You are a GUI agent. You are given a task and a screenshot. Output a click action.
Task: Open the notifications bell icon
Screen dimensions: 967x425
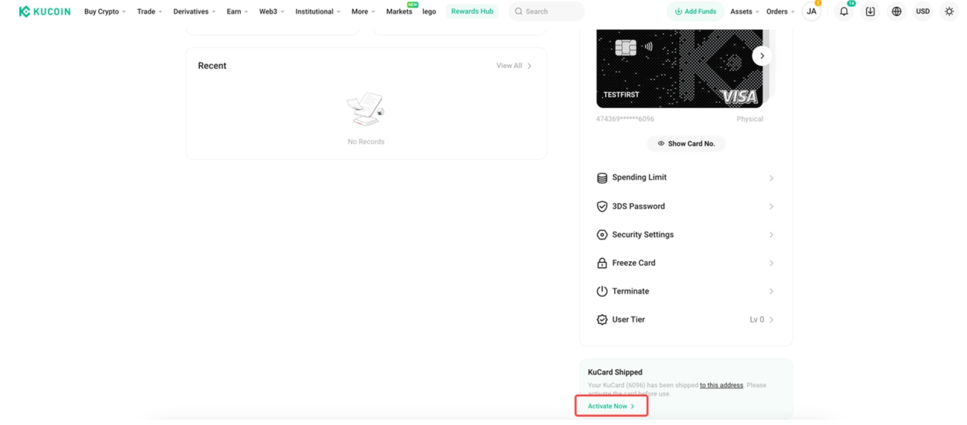click(x=843, y=11)
